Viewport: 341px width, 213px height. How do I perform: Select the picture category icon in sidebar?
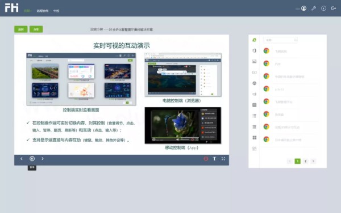pyautogui.click(x=254, y=62)
